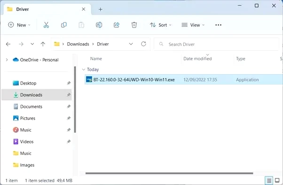The width and height of the screenshot is (283, 185).
Task: Collapse the Today group
Action: pos(84,69)
